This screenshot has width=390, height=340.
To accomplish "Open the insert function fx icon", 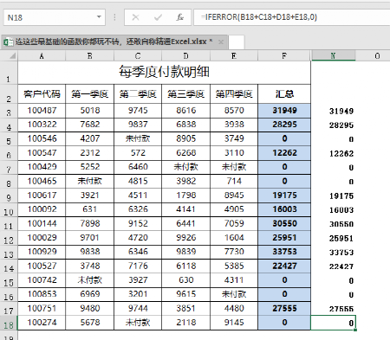I will click(x=180, y=17).
